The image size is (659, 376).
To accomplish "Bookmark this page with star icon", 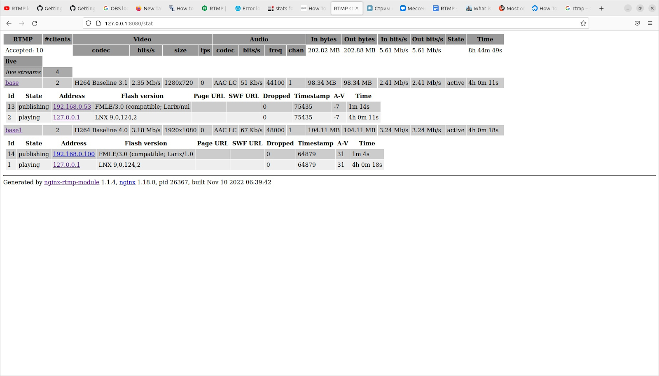I will pyautogui.click(x=583, y=23).
